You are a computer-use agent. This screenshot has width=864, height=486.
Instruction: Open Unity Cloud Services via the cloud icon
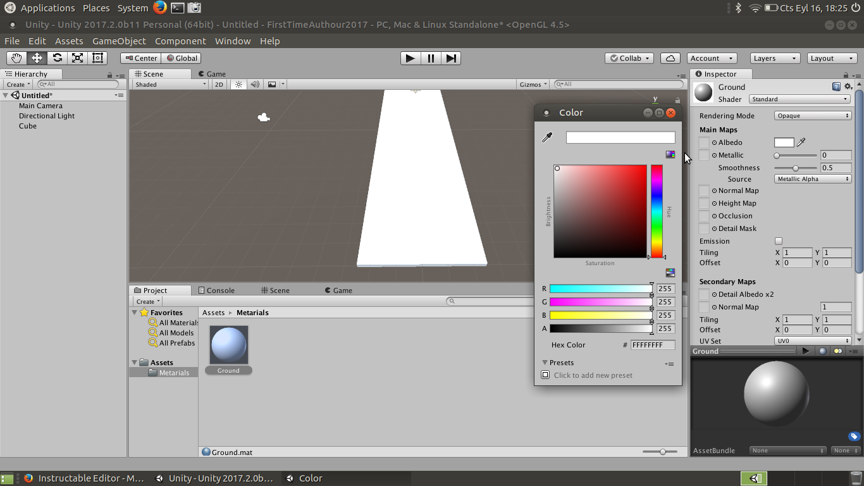(x=670, y=58)
